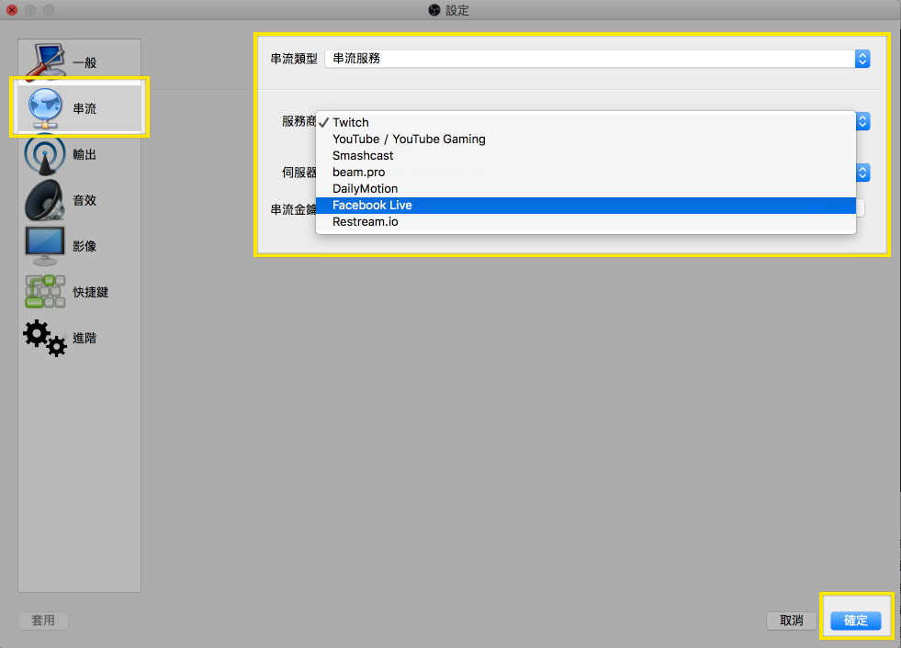This screenshot has width=901, height=648.
Task: Click the 一般 label in sidebar
Action: click(x=84, y=62)
